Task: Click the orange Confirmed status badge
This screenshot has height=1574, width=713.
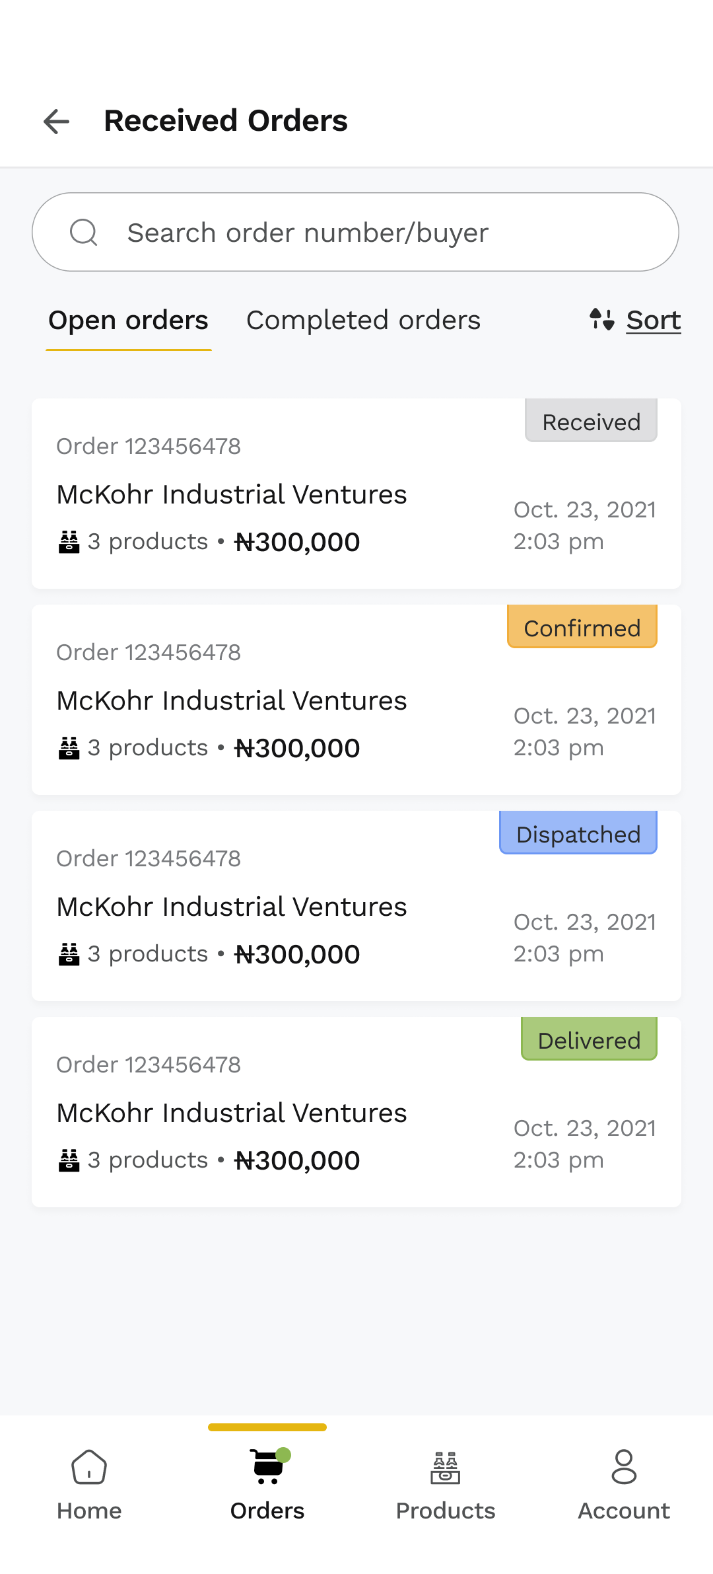Action: coord(582,628)
